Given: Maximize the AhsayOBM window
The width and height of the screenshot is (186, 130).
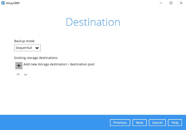Looking at the screenshot, I should click(171, 3).
